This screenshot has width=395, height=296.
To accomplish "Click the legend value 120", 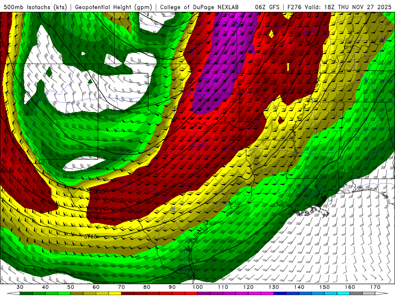I will (x=248, y=287).
